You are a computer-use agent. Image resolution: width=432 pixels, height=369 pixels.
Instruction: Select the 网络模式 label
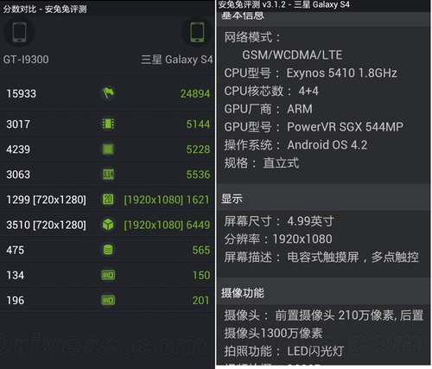pos(252,37)
